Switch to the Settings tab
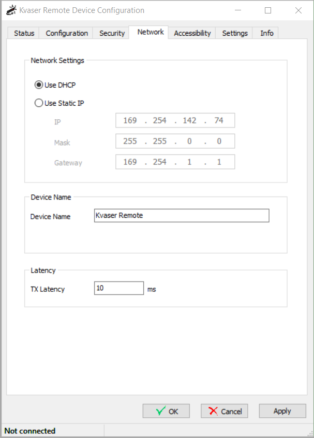The image size is (314, 438). 235,33
